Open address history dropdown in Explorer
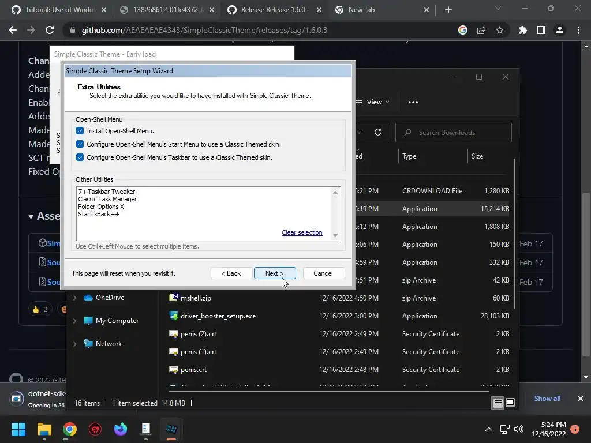The height and width of the screenshot is (443, 591). [x=359, y=132]
